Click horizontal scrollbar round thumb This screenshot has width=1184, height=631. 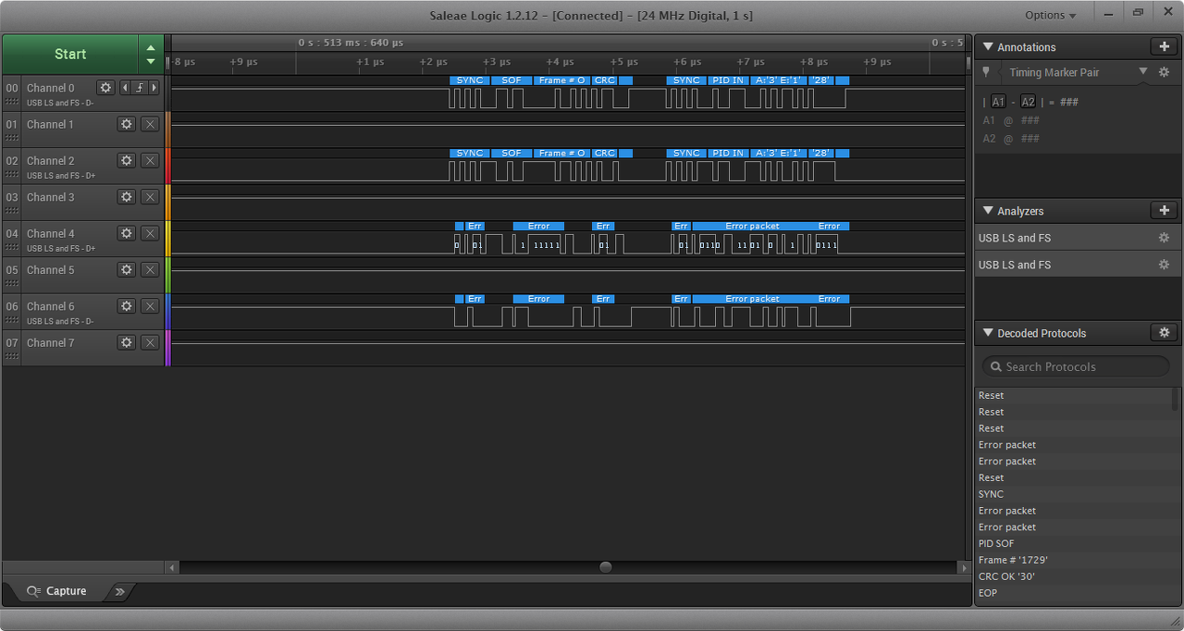[605, 567]
